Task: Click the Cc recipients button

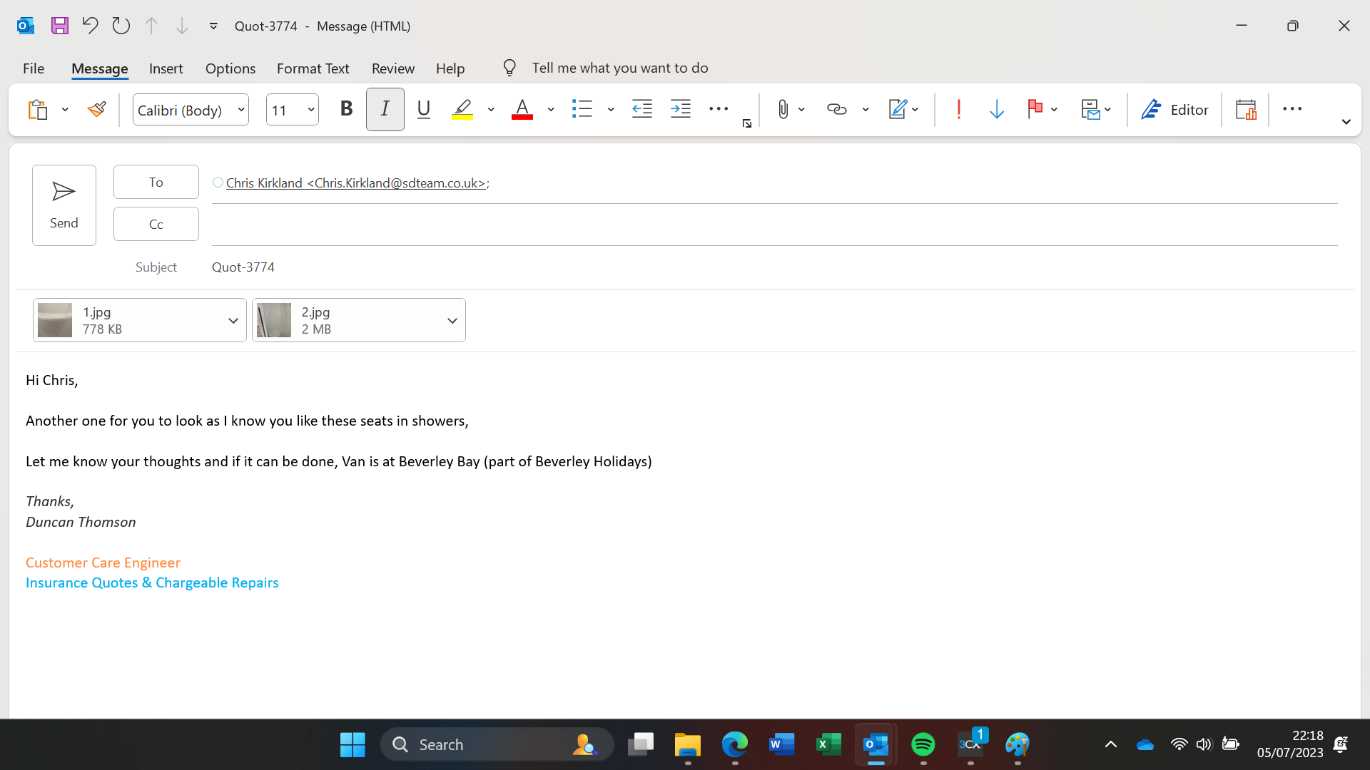Action: click(x=156, y=224)
